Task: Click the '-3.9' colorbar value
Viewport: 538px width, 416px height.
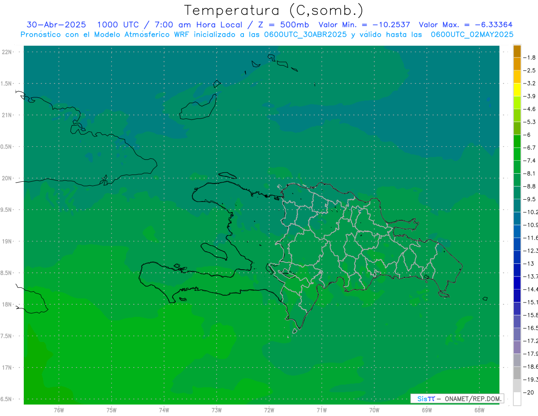Action: point(530,96)
